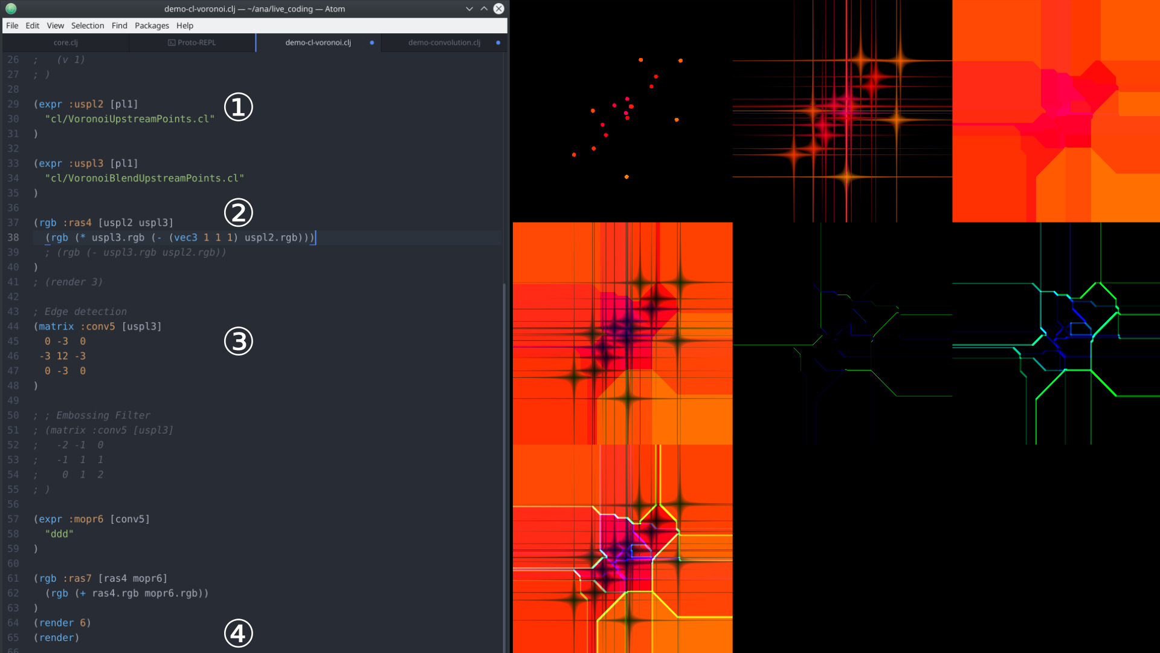Click line number 44 in gutter

pos(13,326)
